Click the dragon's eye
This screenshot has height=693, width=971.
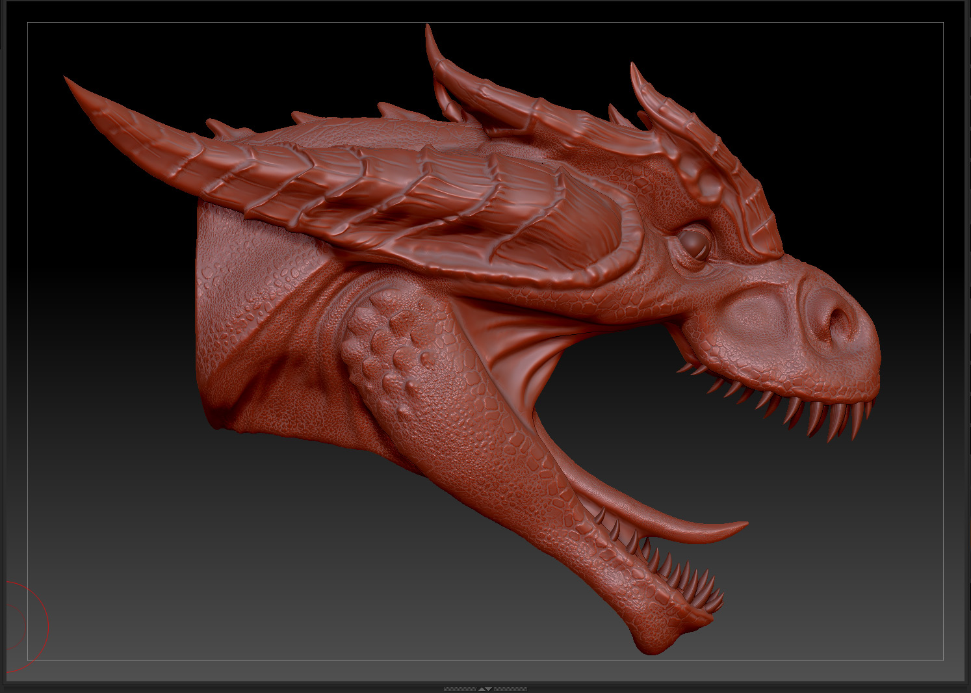695,241
